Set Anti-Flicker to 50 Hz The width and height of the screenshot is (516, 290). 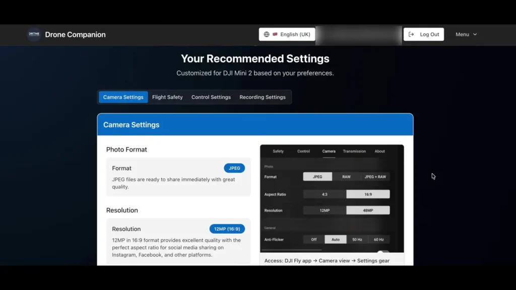pos(357,239)
